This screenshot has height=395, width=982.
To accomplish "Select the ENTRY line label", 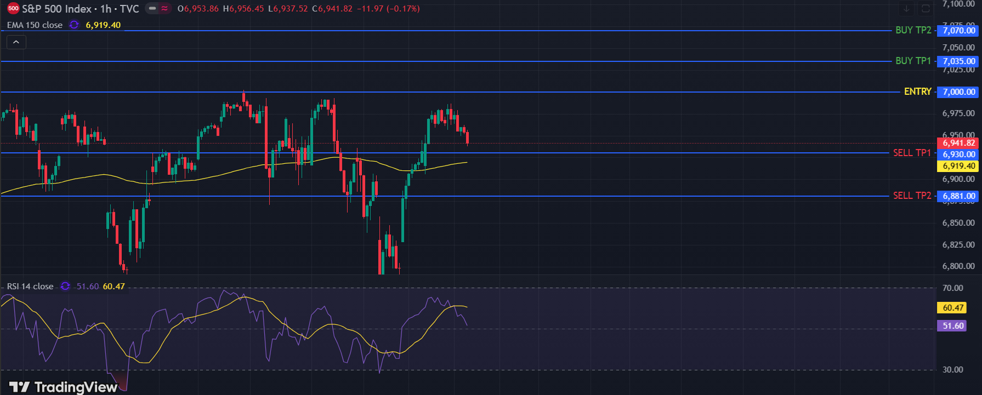I will pyautogui.click(x=917, y=91).
